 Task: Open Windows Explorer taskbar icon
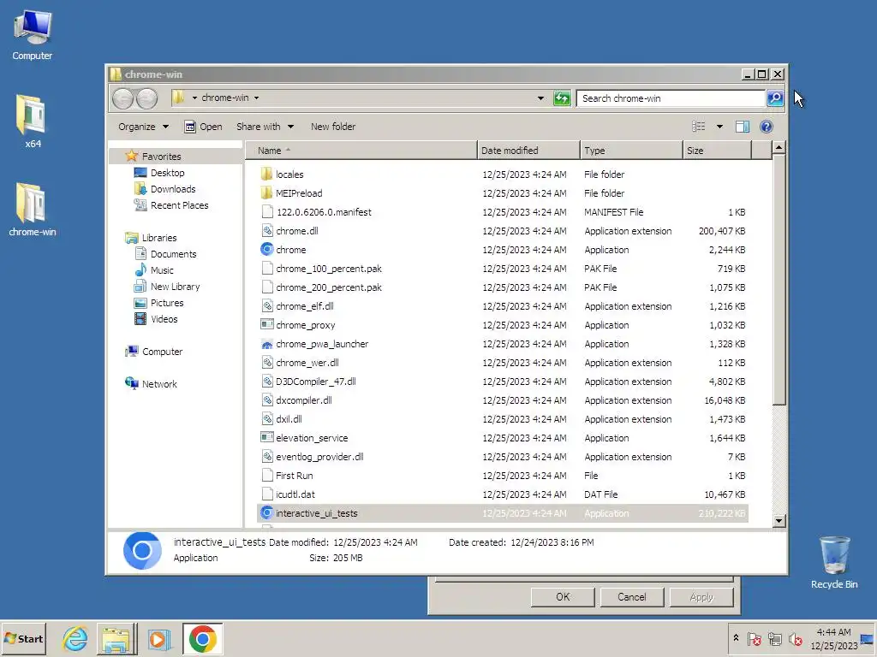(x=116, y=638)
